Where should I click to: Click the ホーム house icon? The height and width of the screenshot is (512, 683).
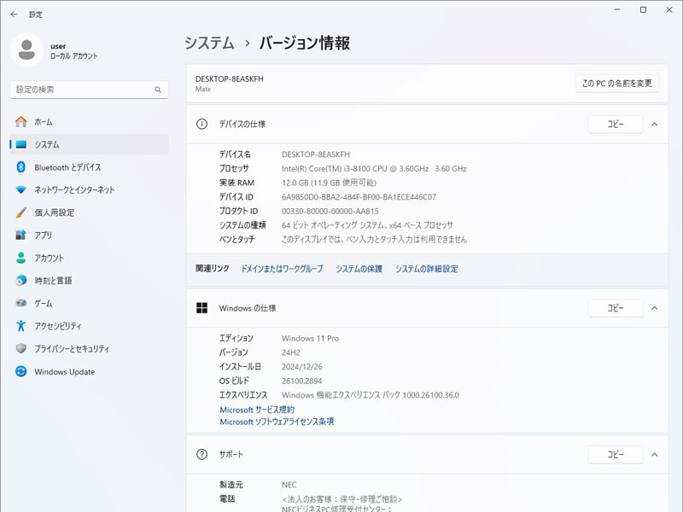(20, 122)
